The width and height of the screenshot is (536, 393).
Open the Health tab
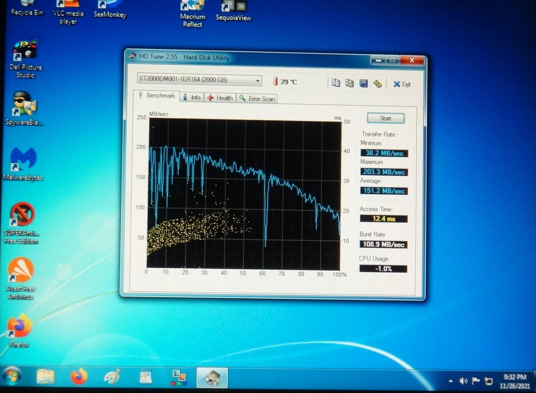point(220,98)
